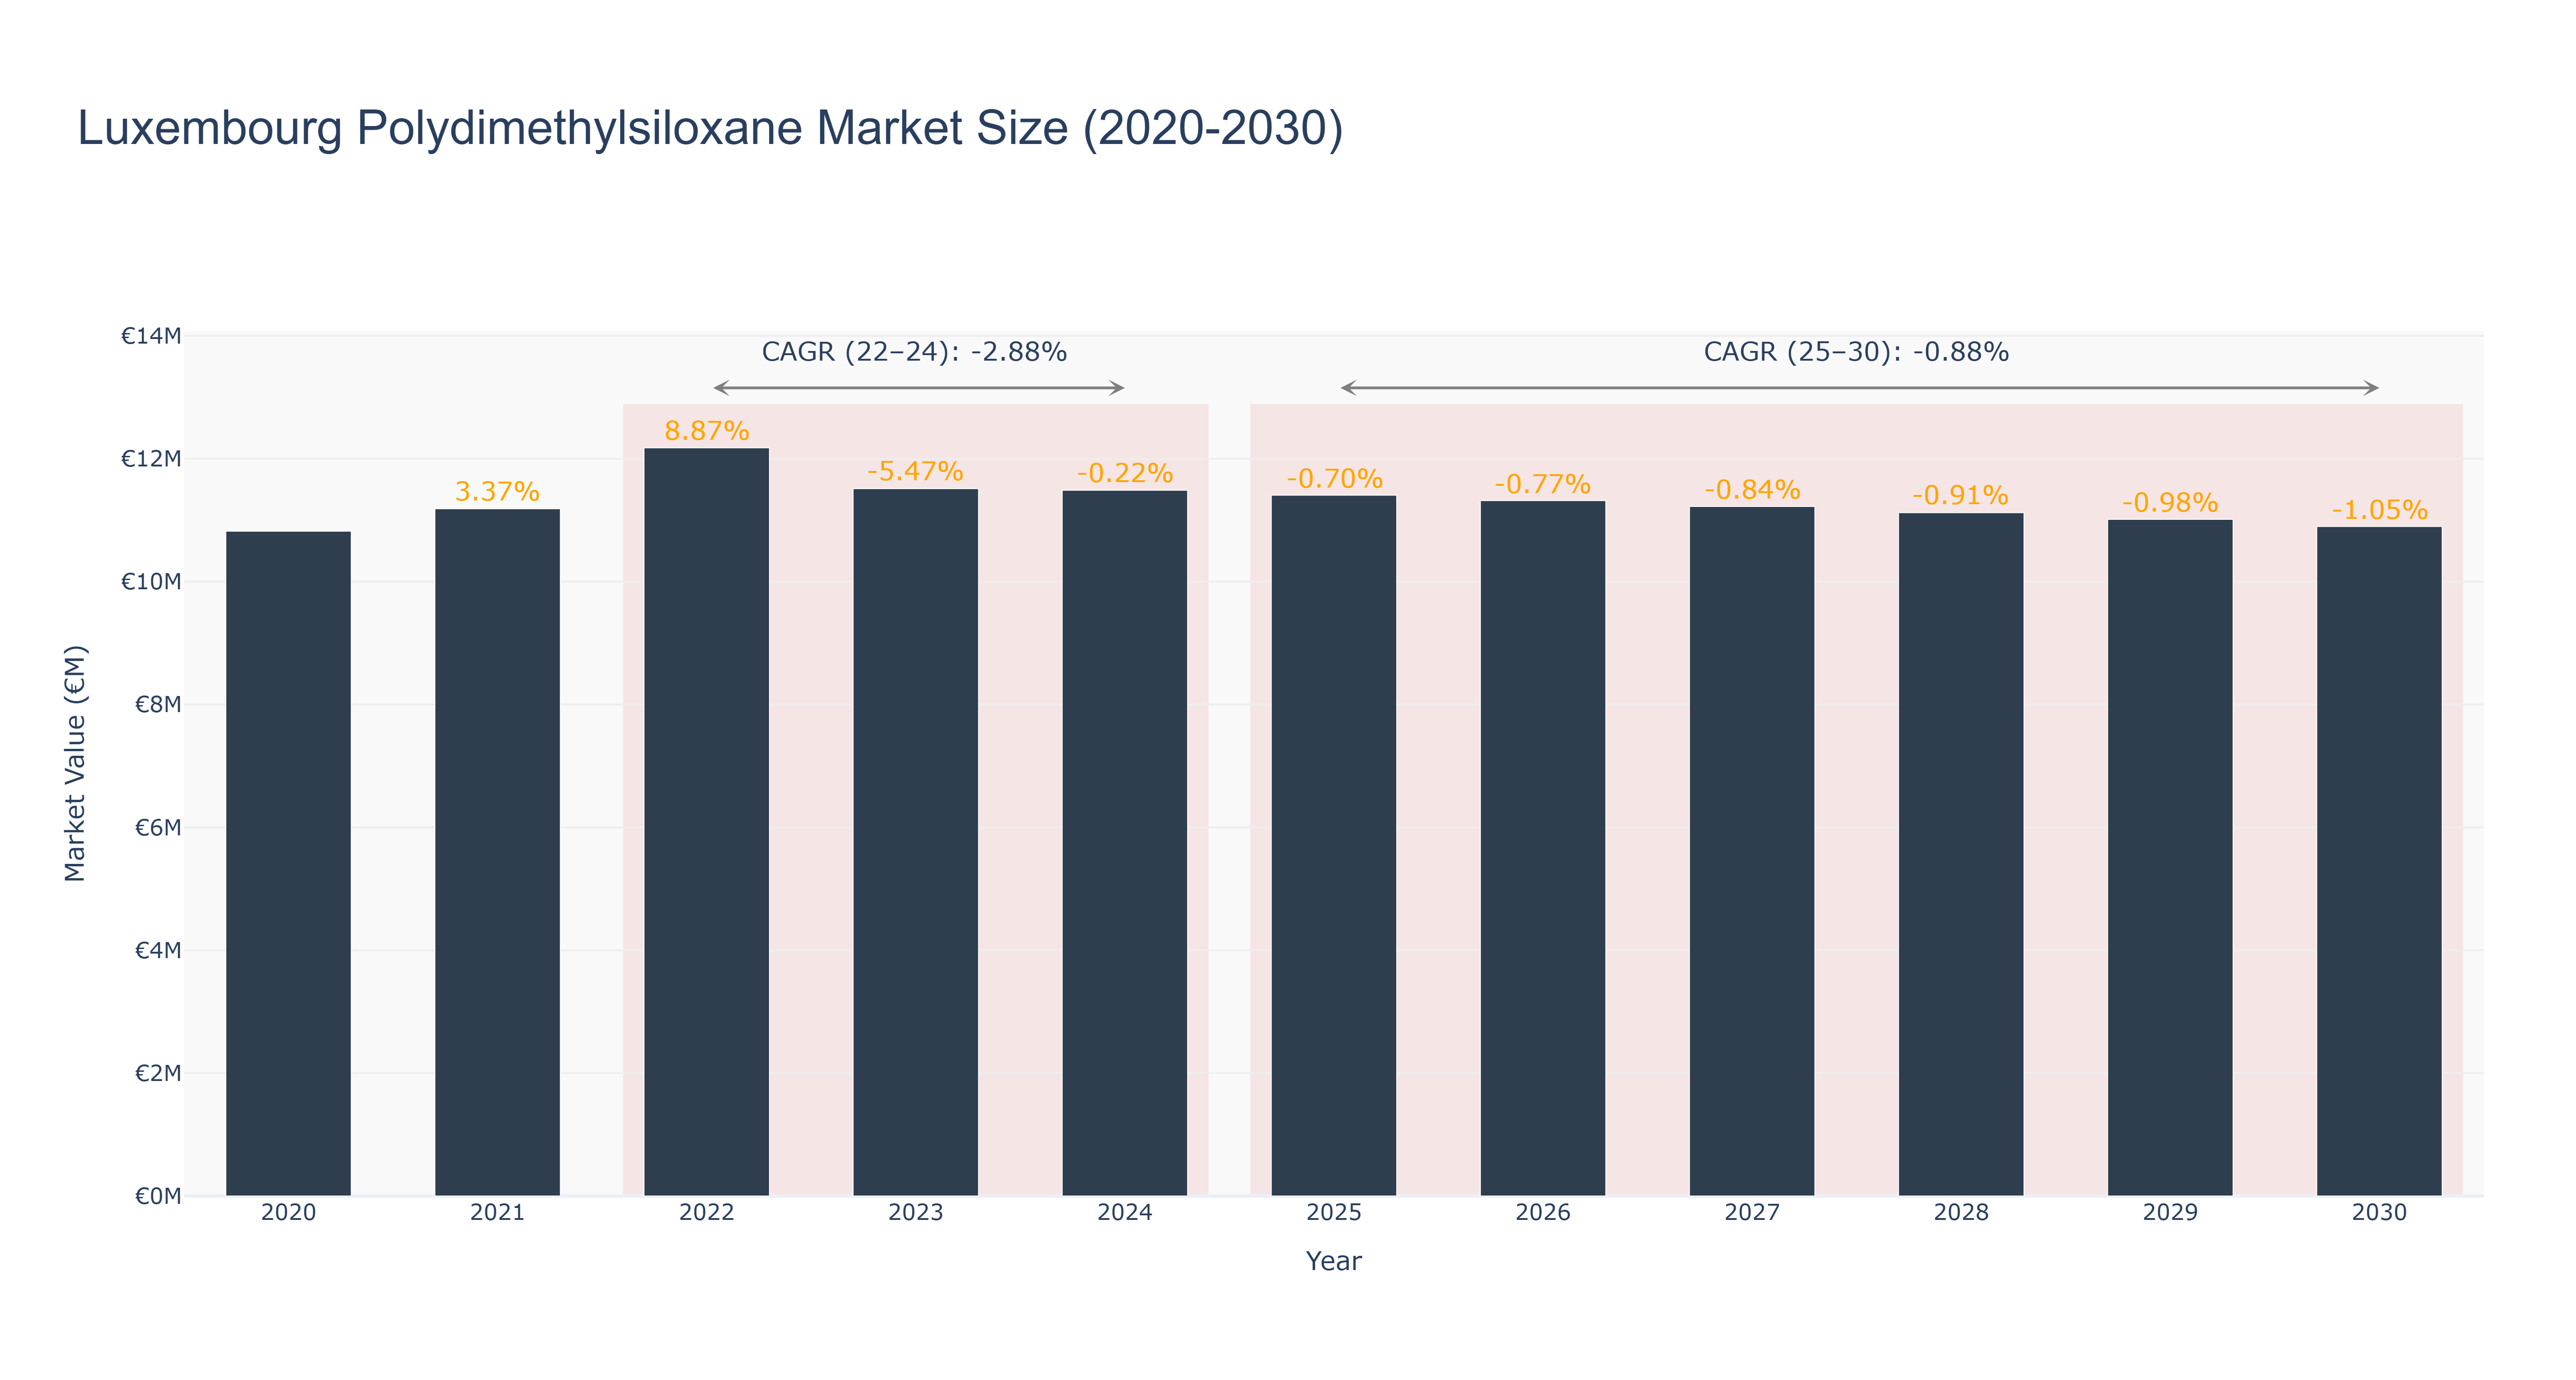Click the €2M y-axis tick label
Screen dimensions: 2576x1380
(x=158, y=1073)
